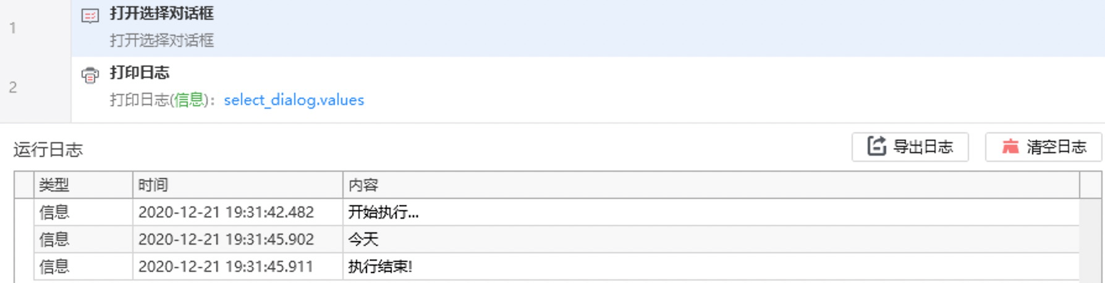Click the 时间 column header
This screenshot has width=1105, height=283.
(x=153, y=185)
